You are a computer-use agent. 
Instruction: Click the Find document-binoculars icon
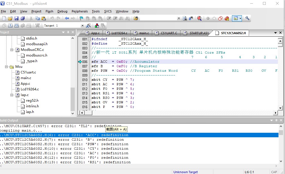pos(185,18)
